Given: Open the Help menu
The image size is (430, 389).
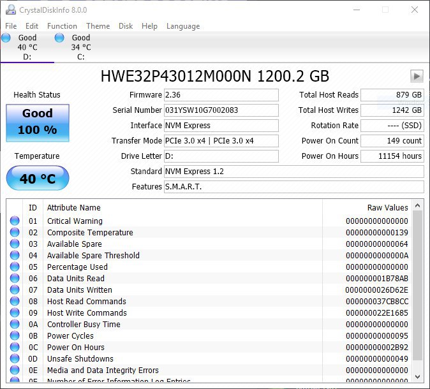Looking at the screenshot, I should point(149,26).
